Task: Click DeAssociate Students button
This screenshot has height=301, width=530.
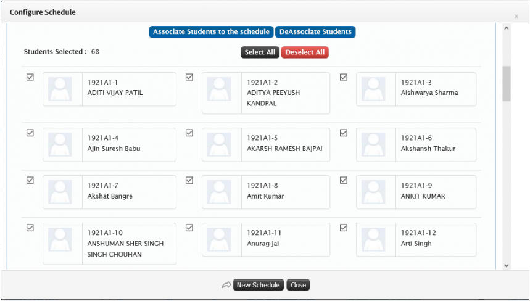Action: tap(315, 31)
